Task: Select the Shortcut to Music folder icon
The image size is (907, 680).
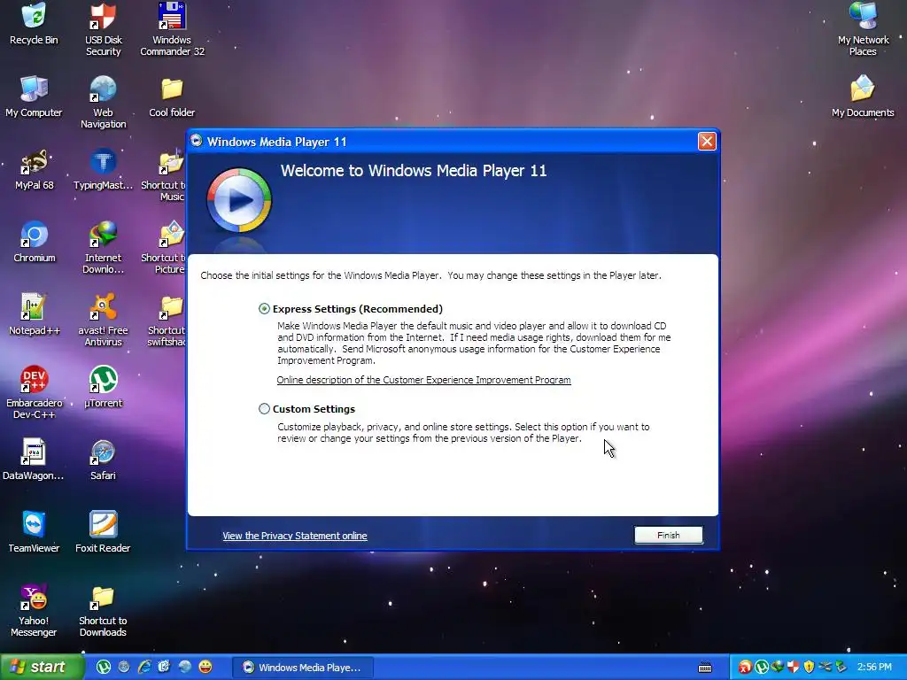Action: 165,175
